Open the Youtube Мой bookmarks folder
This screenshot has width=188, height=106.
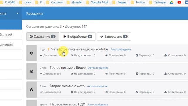[97, 2]
